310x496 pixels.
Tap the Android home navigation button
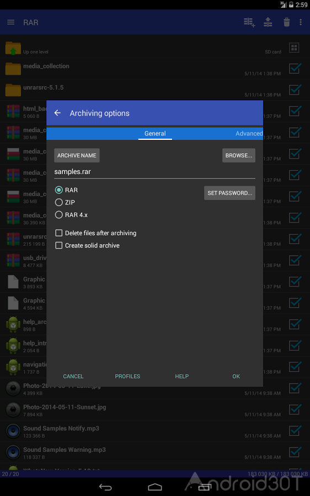coord(155,487)
